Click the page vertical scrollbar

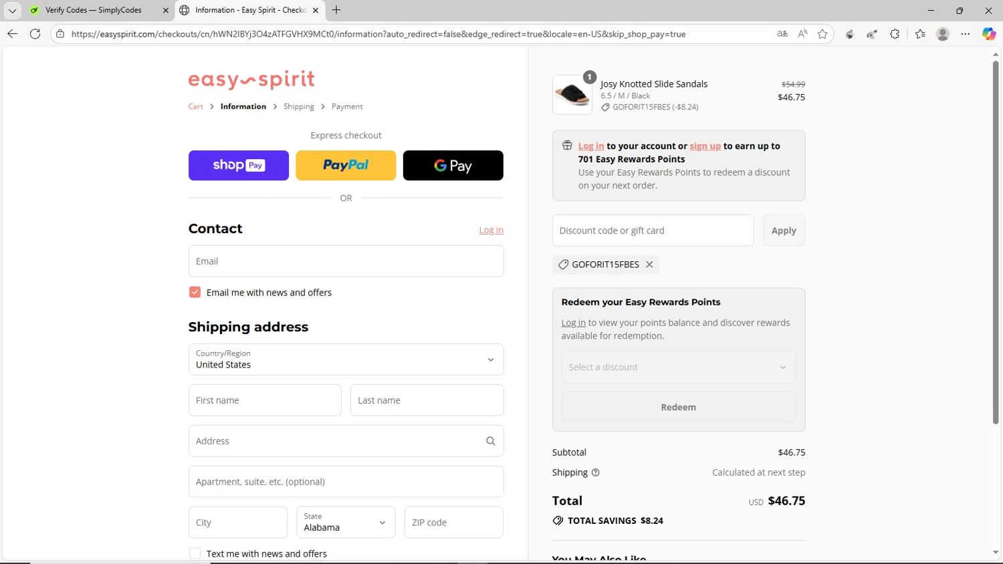tap(996, 242)
